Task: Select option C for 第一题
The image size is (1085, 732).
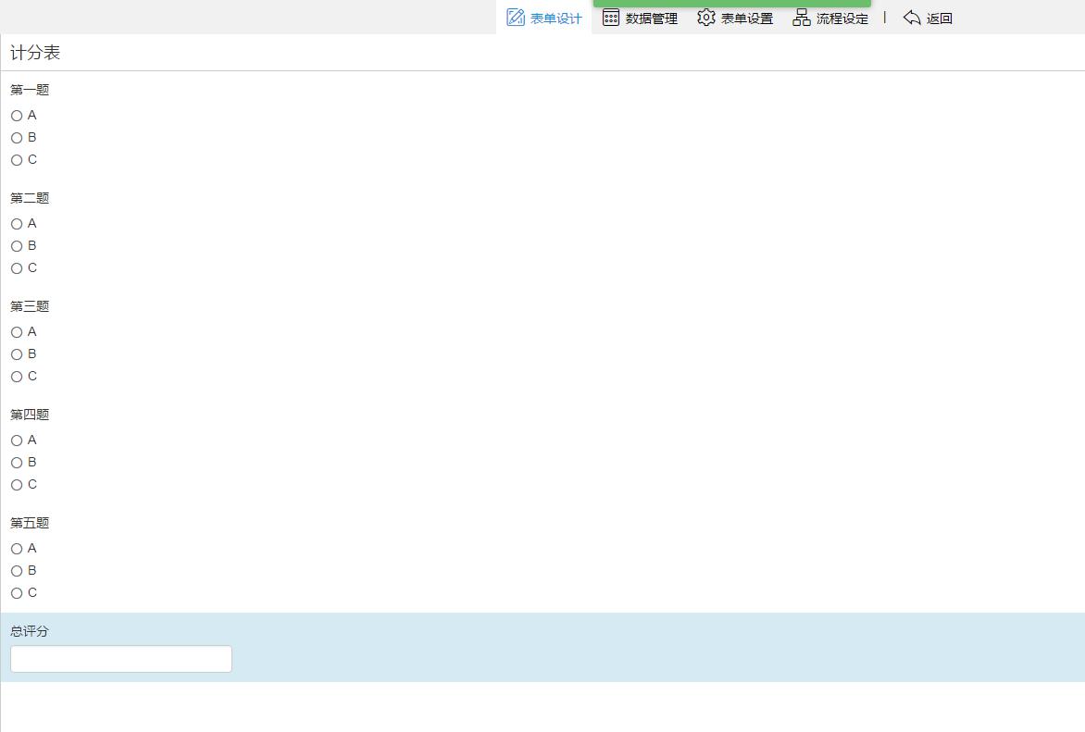Action: 17,160
